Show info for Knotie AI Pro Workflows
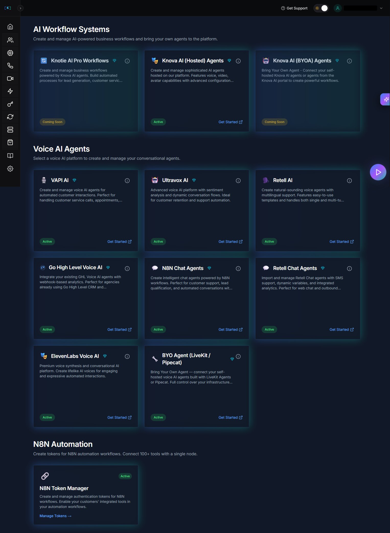This screenshot has height=533, width=390. (127, 61)
